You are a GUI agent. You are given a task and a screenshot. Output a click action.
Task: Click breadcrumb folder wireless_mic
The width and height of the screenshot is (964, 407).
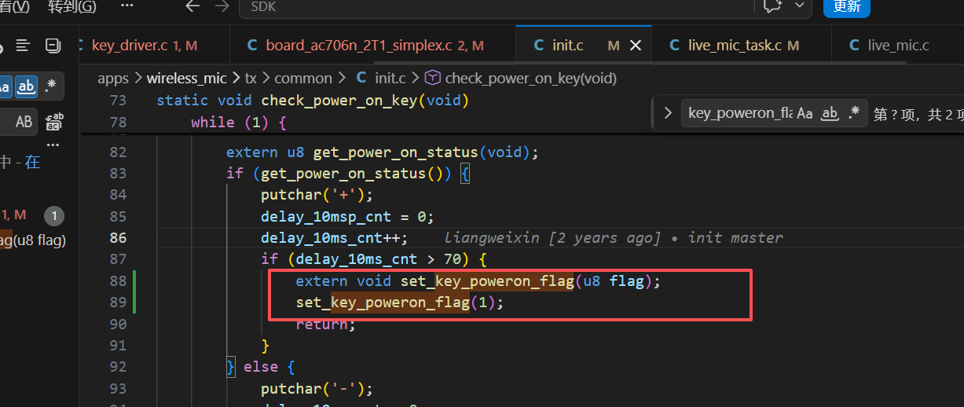tap(186, 78)
